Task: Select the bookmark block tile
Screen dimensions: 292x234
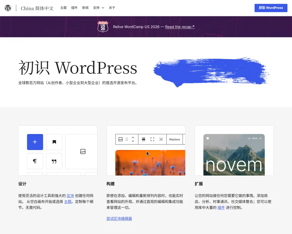Action: pyautogui.click(x=54, y=142)
